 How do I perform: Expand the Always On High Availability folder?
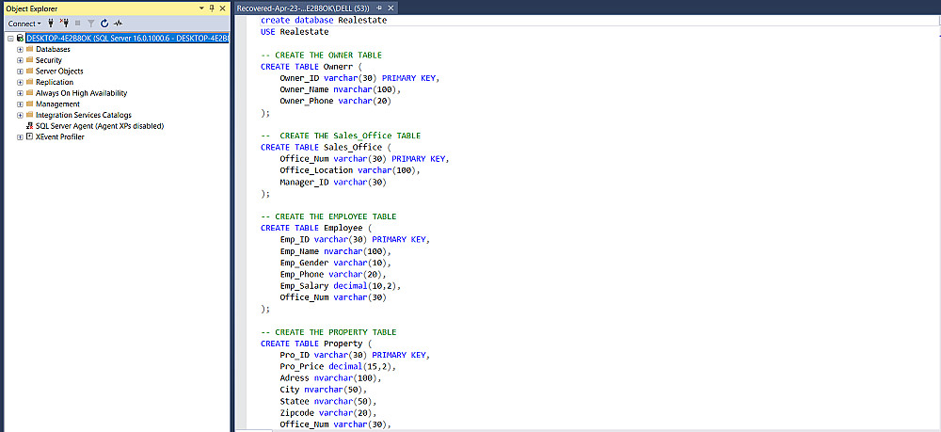click(x=20, y=93)
